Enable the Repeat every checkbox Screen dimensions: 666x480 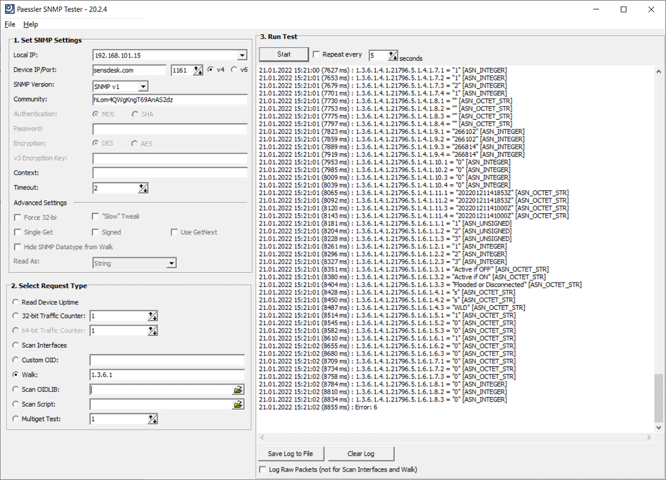(x=316, y=55)
